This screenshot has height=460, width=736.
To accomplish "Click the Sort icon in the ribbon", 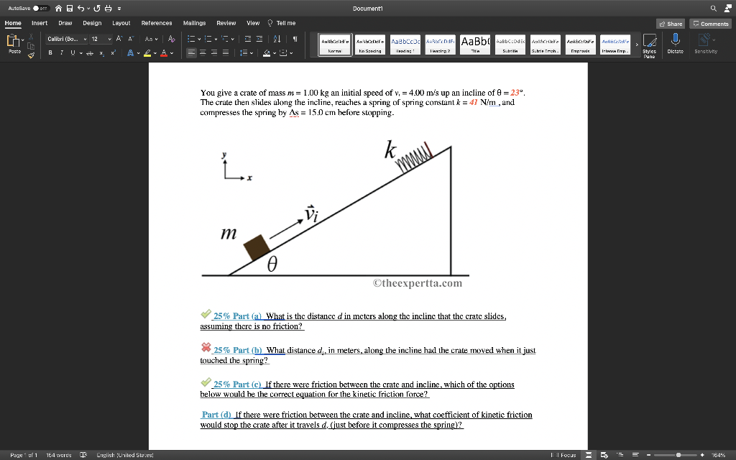I will click(x=277, y=39).
